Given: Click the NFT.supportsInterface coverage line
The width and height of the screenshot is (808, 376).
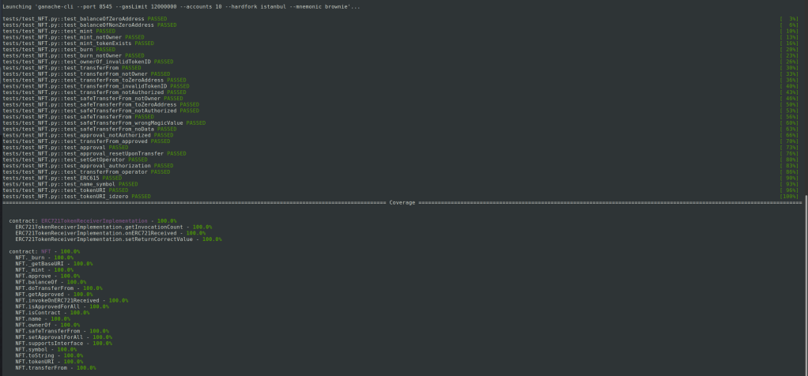Looking at the screenshot, I should [52, 343].
